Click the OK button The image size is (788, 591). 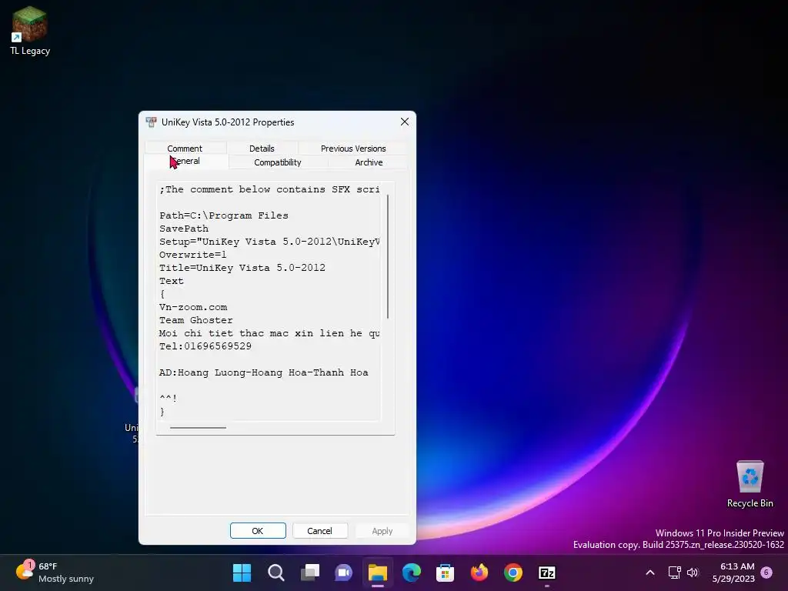pyautogui.click(x=258, y=531)
